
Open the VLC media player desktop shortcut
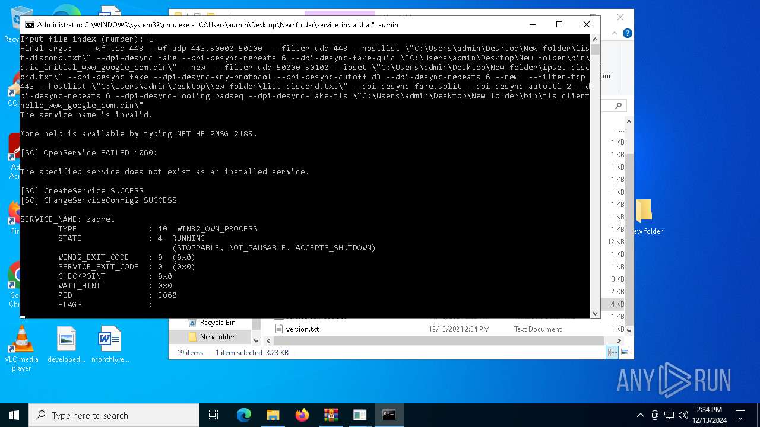(21, 349)
